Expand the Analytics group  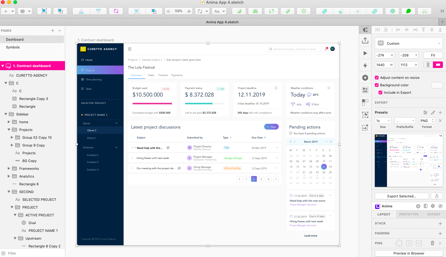click(9, 176)
